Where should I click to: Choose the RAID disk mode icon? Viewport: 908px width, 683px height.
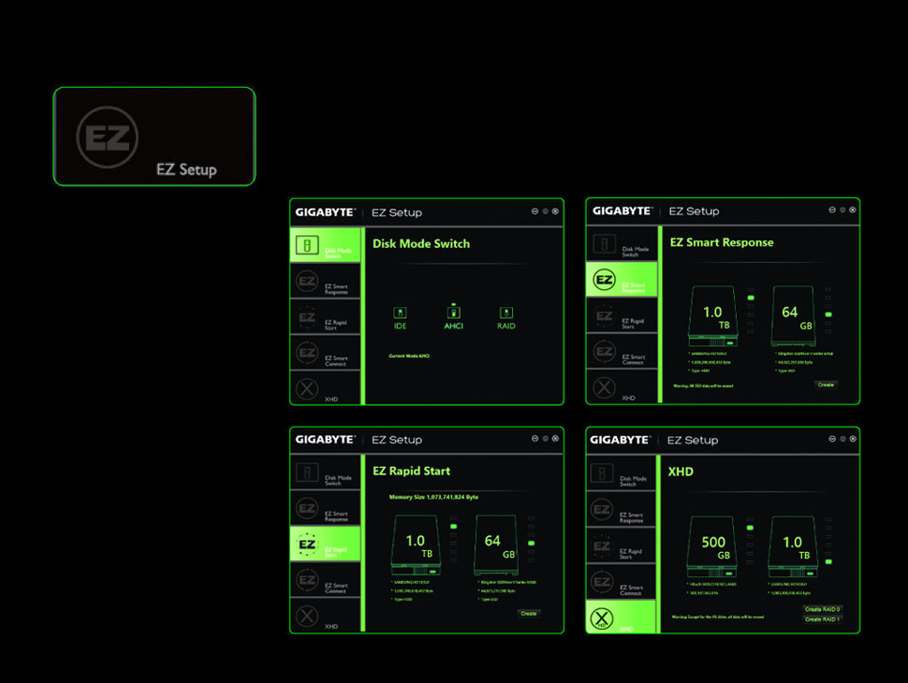pyautogui.click(x=506, y=313)
